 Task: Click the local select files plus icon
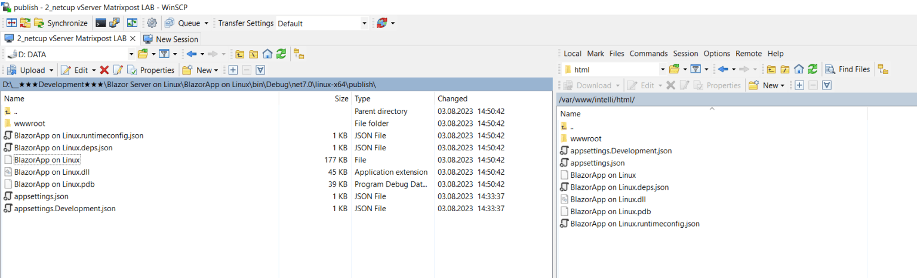point(233,70)
